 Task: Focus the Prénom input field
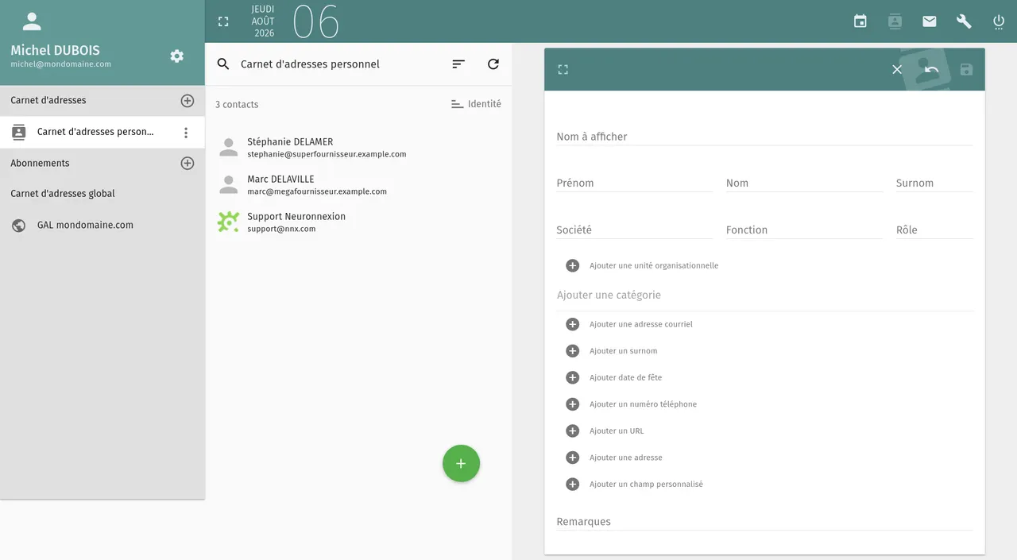pos(634,183)
